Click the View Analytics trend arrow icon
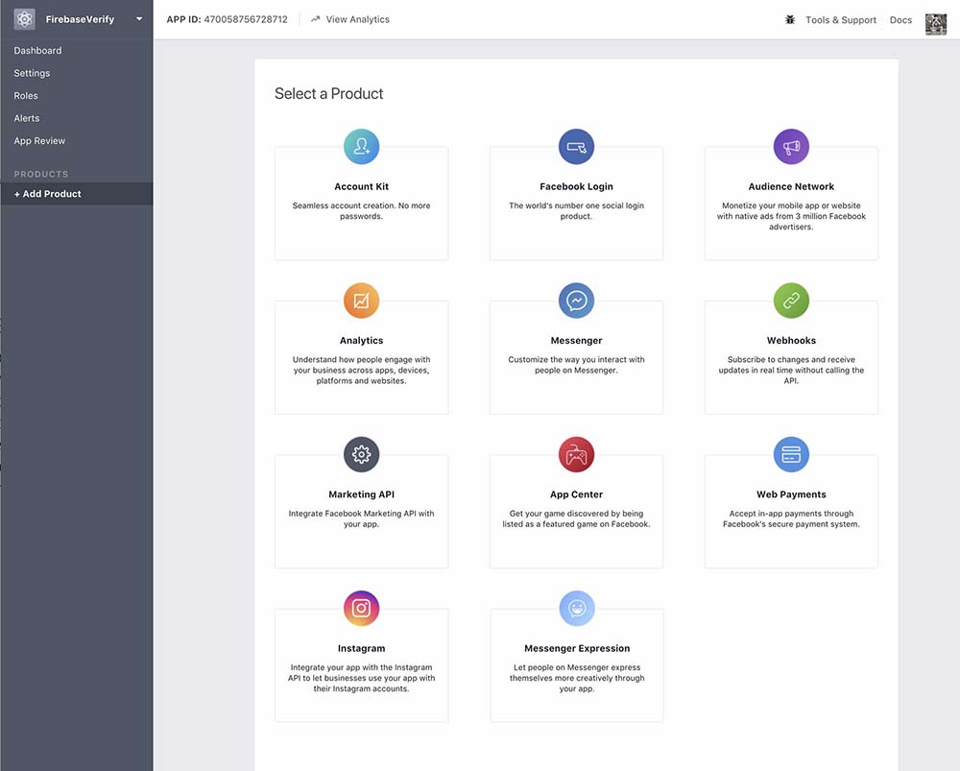The image size is (960, 771). [x=315, y=19]
